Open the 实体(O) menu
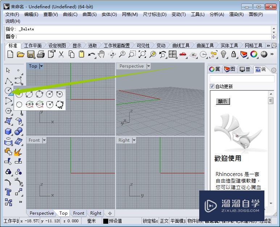Viewport: 280px width, 227px height. tap(109, 14)
